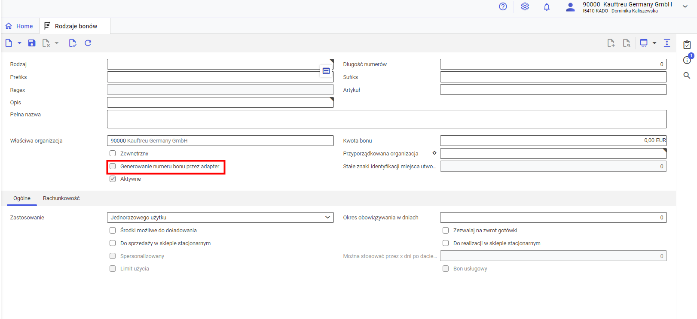Click the user profile avatar icon
The width and height of the screenshot is (697, 319).
point(570,7)
